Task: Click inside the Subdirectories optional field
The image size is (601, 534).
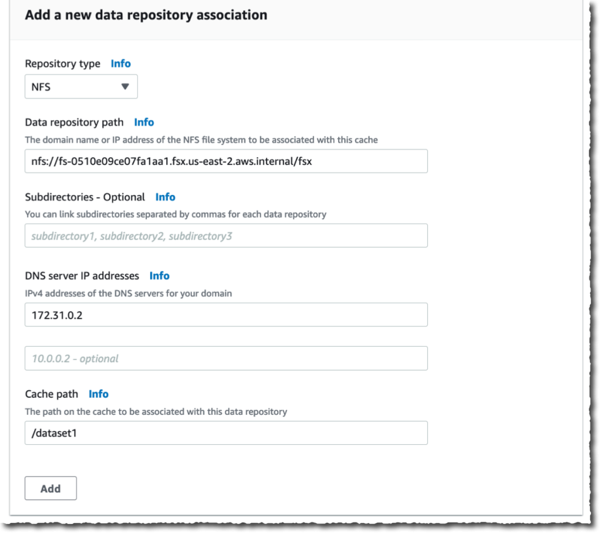Action: tap(226, 235)
